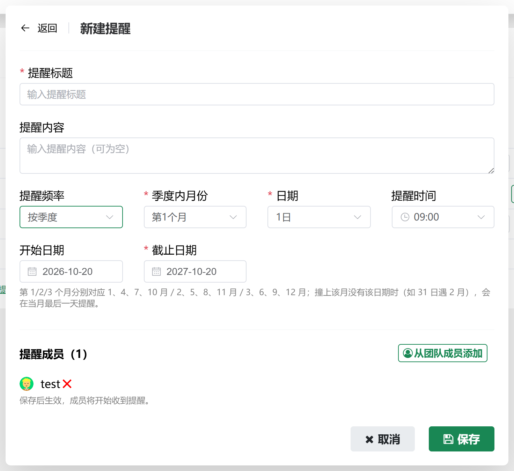Focus the 提醒标题 input field
Image resolution: width=514 pixels, height=471 pixels.
pos(257,94)
